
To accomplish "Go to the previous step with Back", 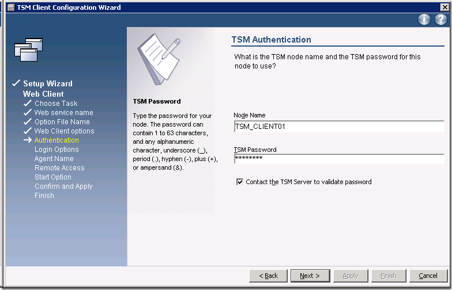I will (268, 276).
